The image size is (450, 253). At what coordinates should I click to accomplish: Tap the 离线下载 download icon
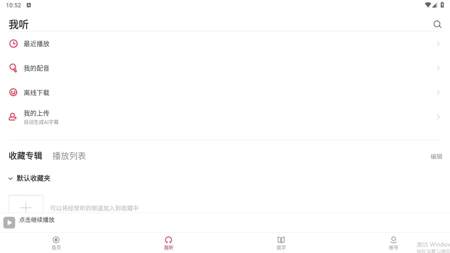click(x=13, y=92)
